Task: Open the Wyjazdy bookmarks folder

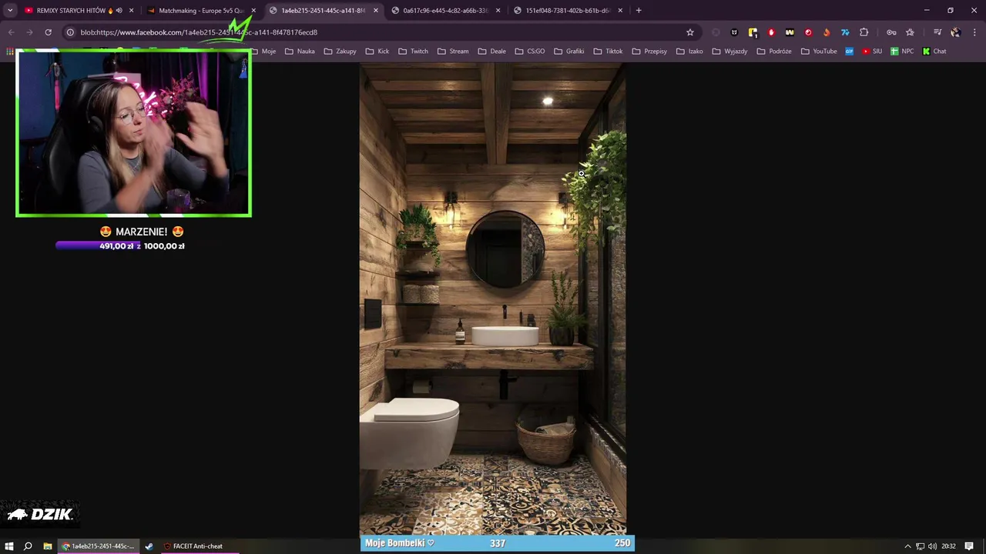Action: click(x=729, y=52)
